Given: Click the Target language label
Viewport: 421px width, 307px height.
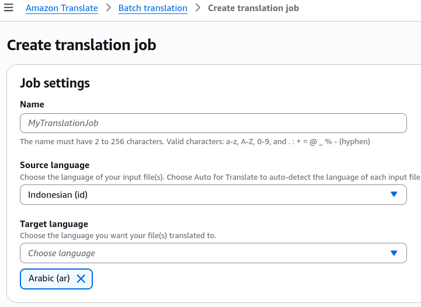Looking at the screenshot, I should point(54,224).
